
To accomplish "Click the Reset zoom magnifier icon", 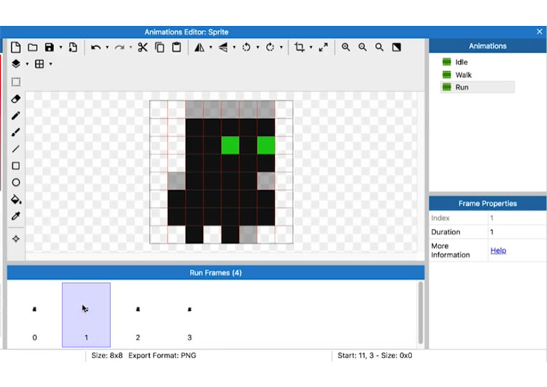I will click(379, 47).
